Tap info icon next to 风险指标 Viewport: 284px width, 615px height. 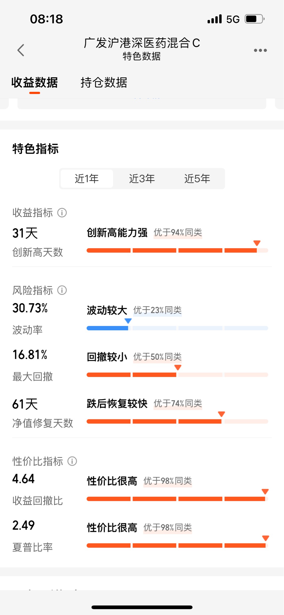pyautogui.click(x=62, y=290)
